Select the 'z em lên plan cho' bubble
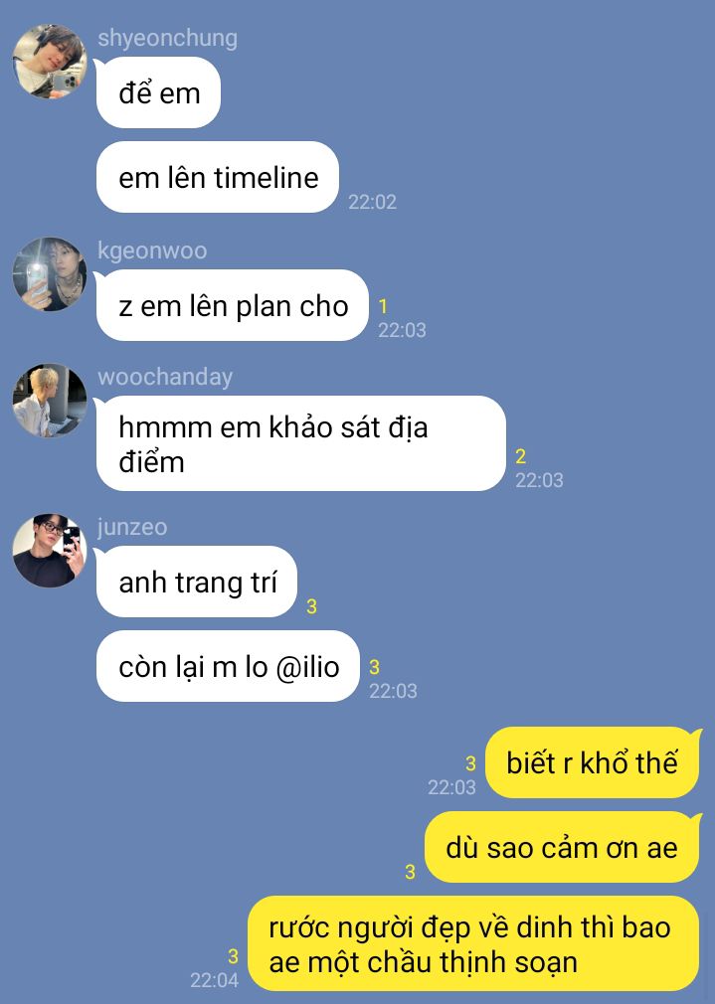 coord(232,305)
